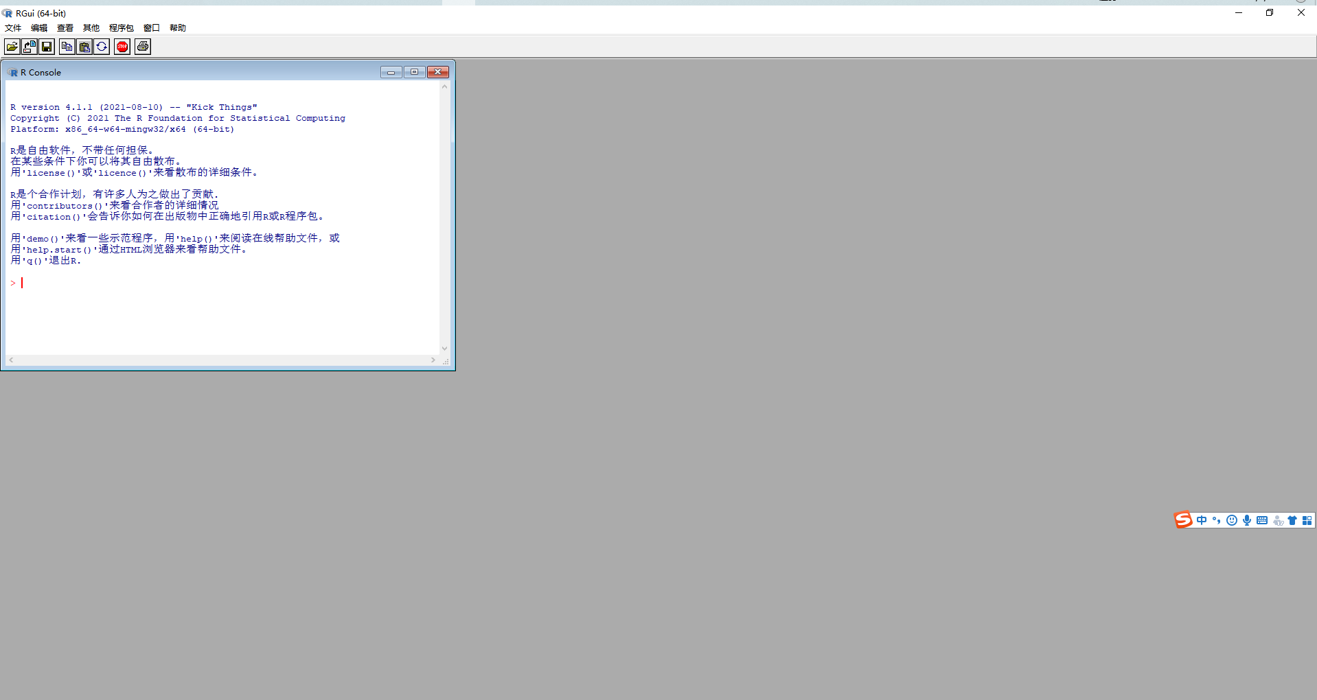Toggle punctuation mode on the IME bar
This screenshot has height=700, width=1317.
[x=1216, y=520]
